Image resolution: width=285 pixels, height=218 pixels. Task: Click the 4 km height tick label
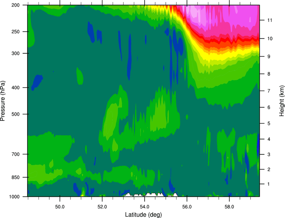269,139
